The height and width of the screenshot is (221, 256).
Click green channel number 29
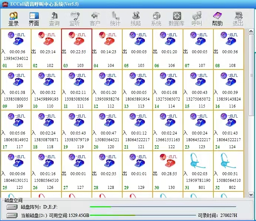(126, 188)
